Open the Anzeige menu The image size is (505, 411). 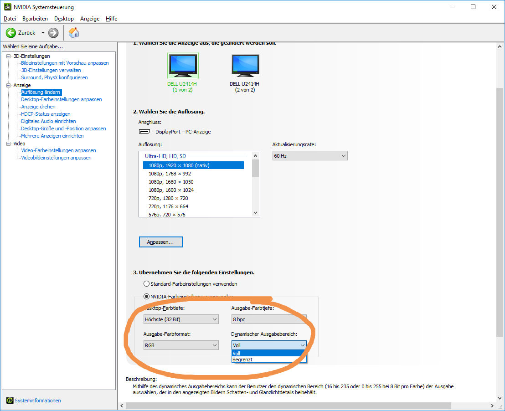pos(89,19)
